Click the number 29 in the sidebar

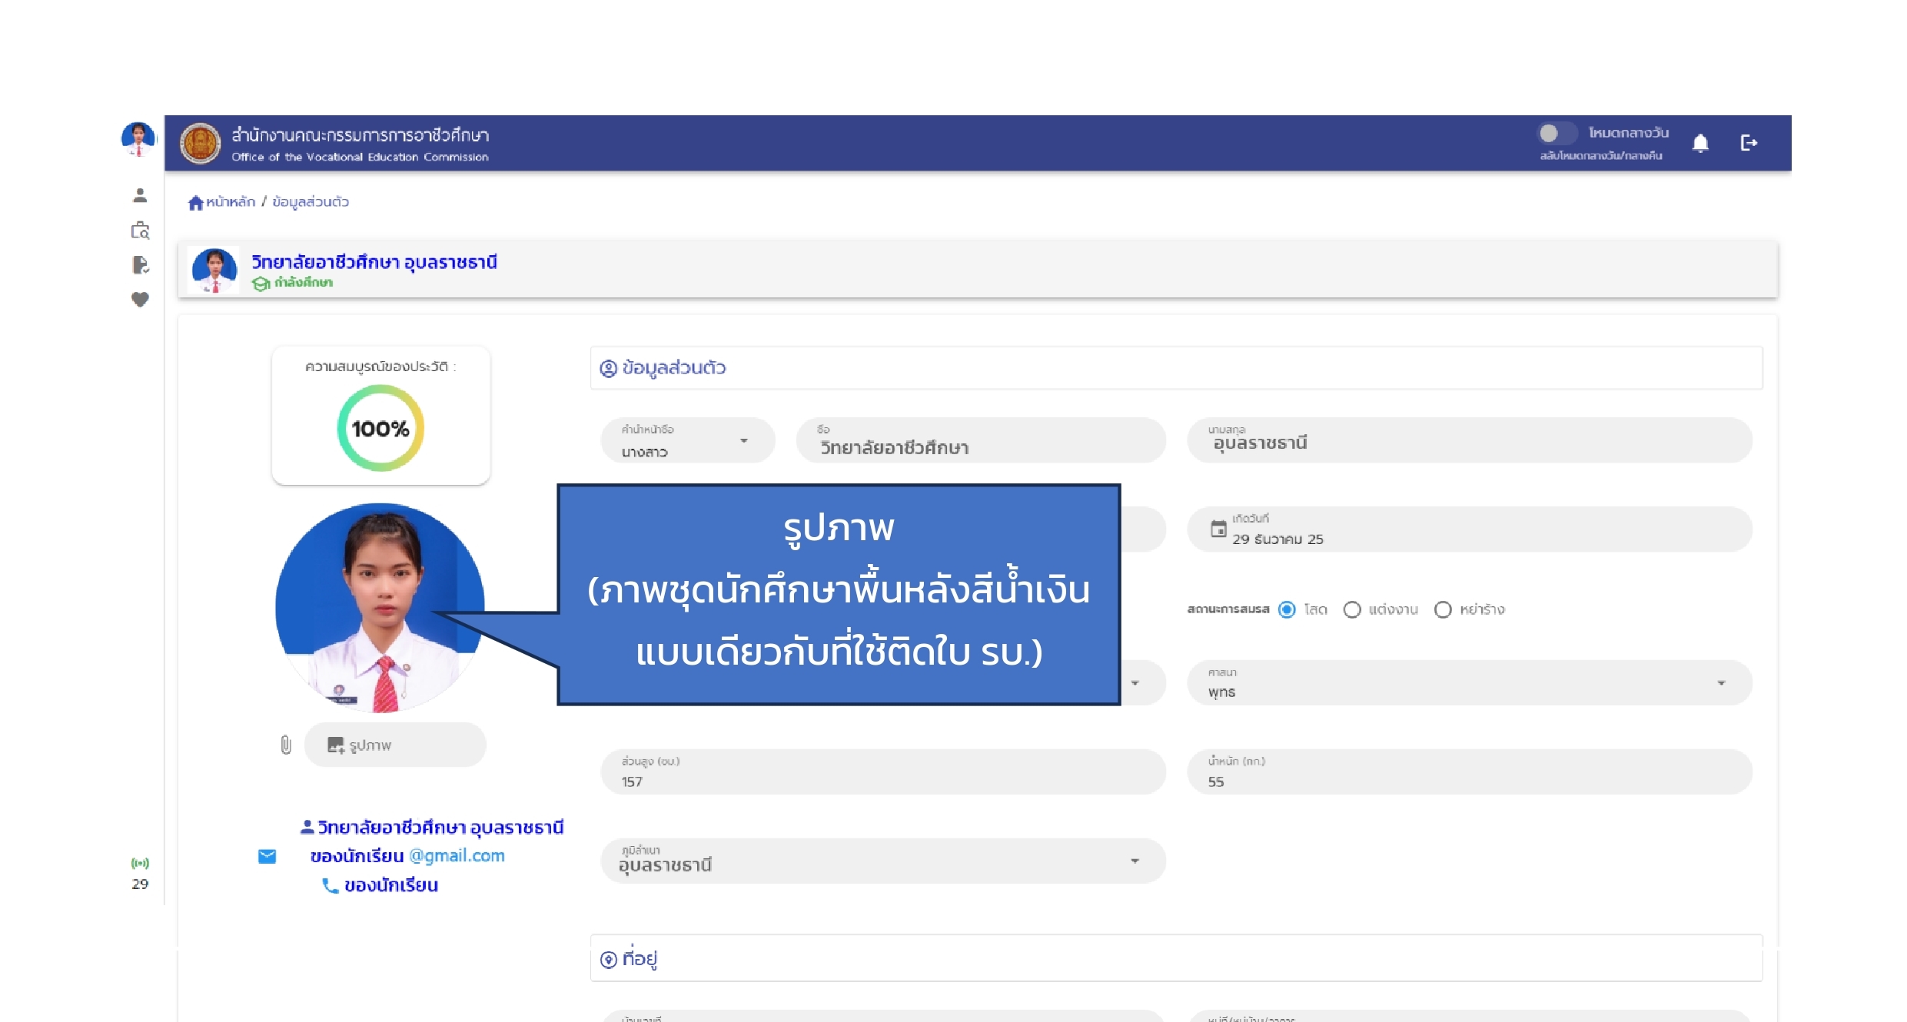(x=140, y=884)
